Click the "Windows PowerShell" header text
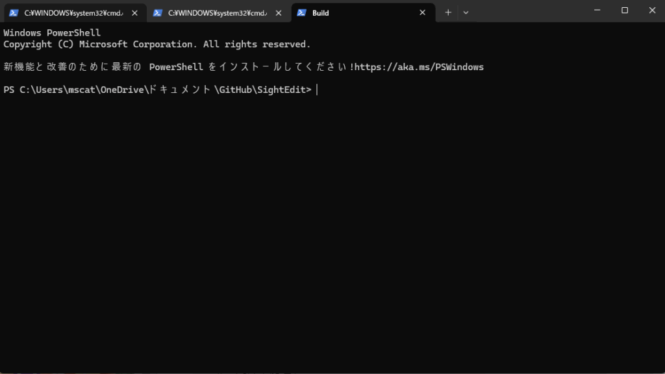The width and height of the screenshot is (665, 374). pos(52,32)
